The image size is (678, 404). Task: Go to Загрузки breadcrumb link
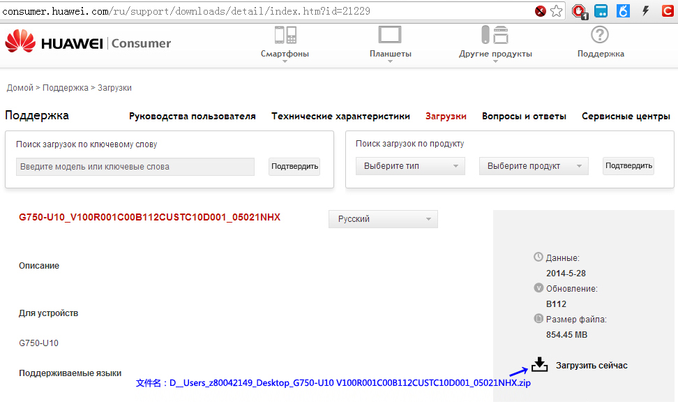[x=114, y=88]
